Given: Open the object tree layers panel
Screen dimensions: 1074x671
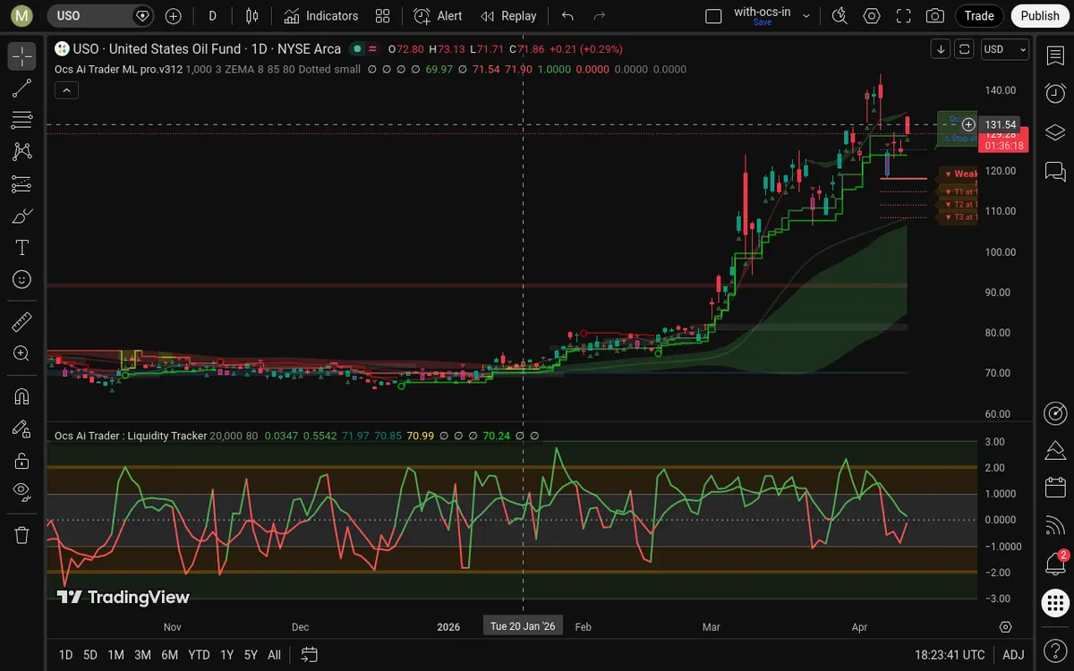Looking at the screenshot, I should [1055, 132].
